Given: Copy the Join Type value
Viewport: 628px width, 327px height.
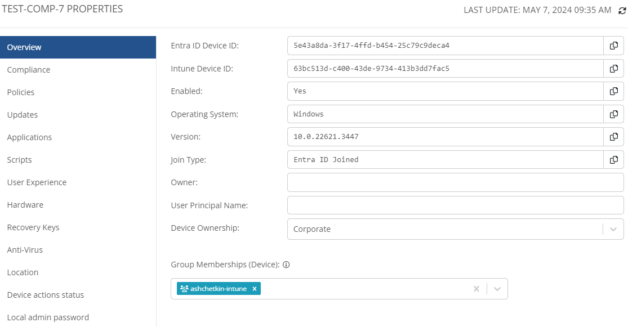Looking at the screenshot, I should pyautogui.click(x=613, y=160).
